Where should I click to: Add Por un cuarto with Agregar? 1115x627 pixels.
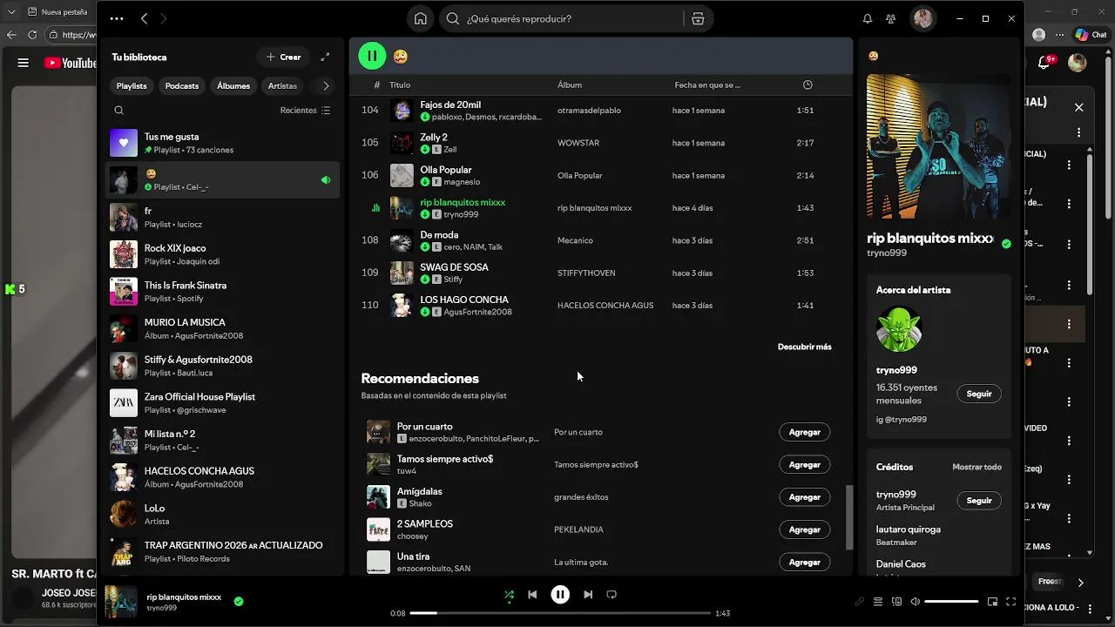tap(804, 432)
